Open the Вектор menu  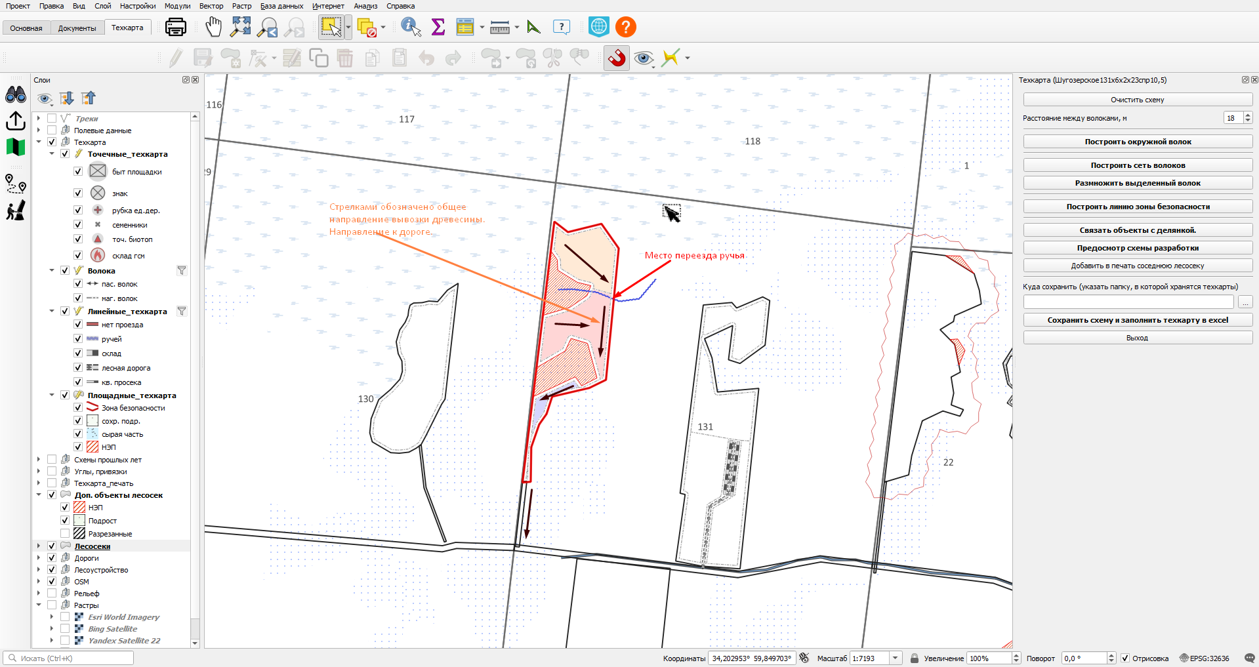click(211, 6)
